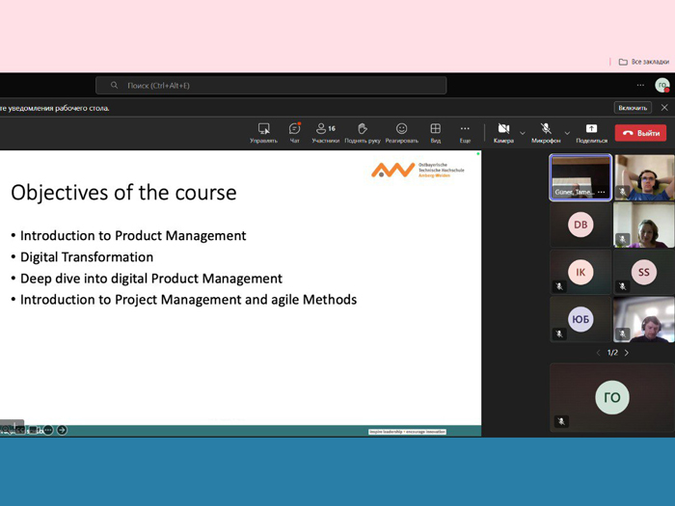Go to previous participants page

(x=598, y=353)
